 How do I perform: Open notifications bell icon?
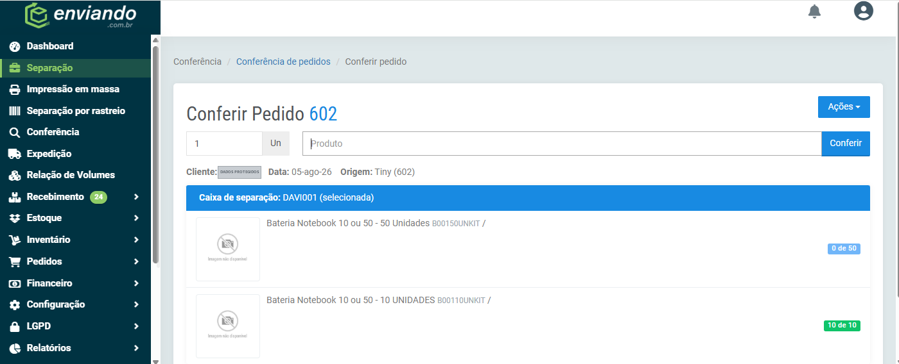coord(814,12)
